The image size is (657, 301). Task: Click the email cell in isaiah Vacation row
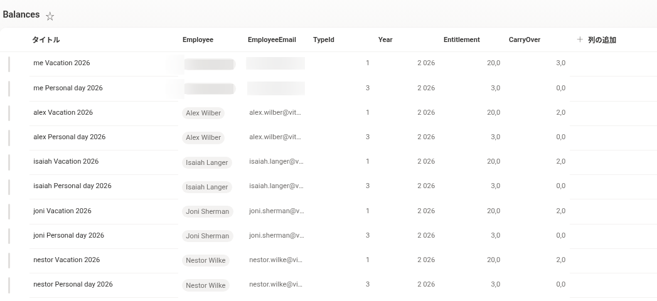click(x=276, y=161)
